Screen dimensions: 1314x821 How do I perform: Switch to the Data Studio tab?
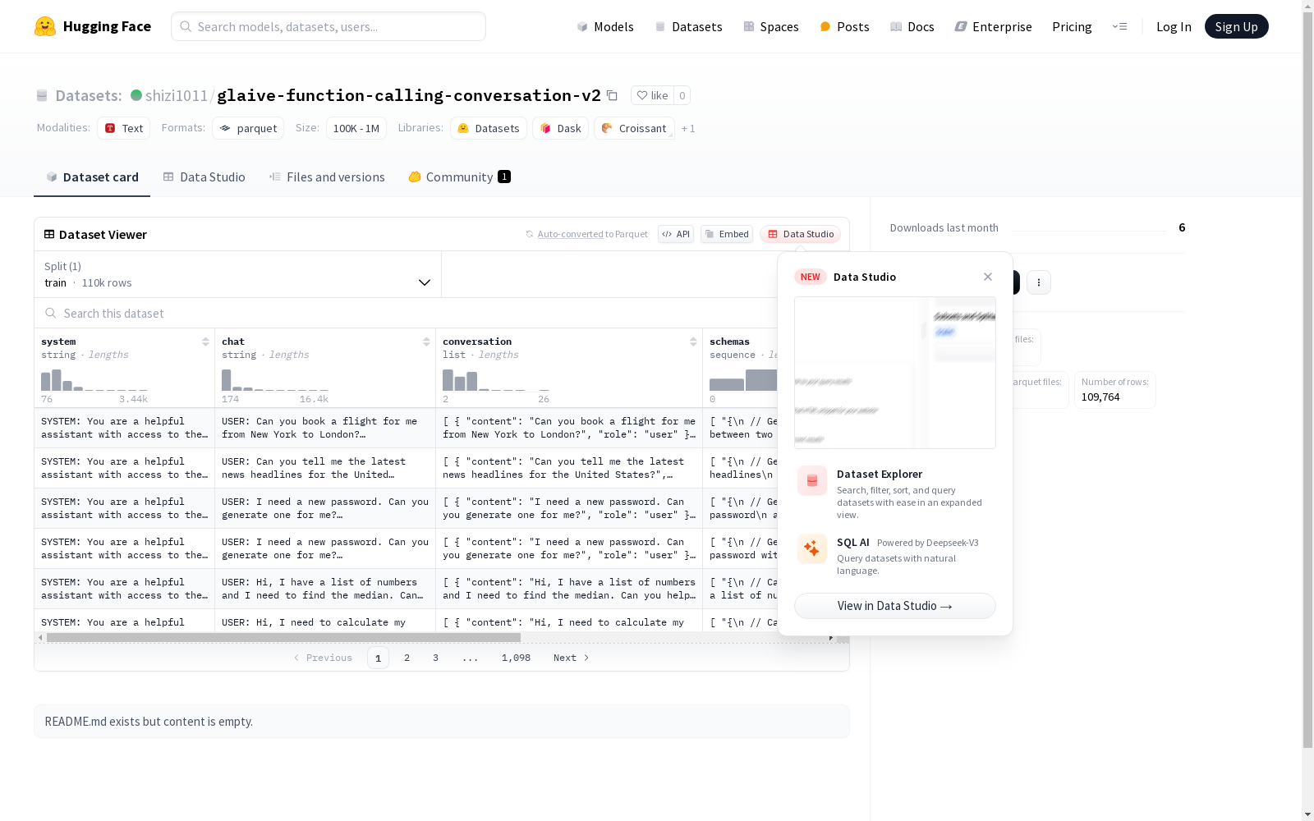[204, 177]
